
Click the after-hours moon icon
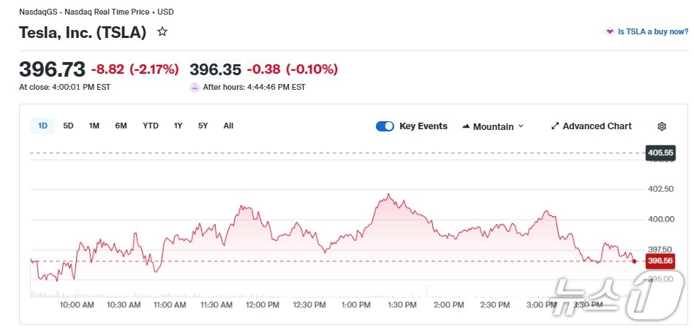(x=195, y=87)
